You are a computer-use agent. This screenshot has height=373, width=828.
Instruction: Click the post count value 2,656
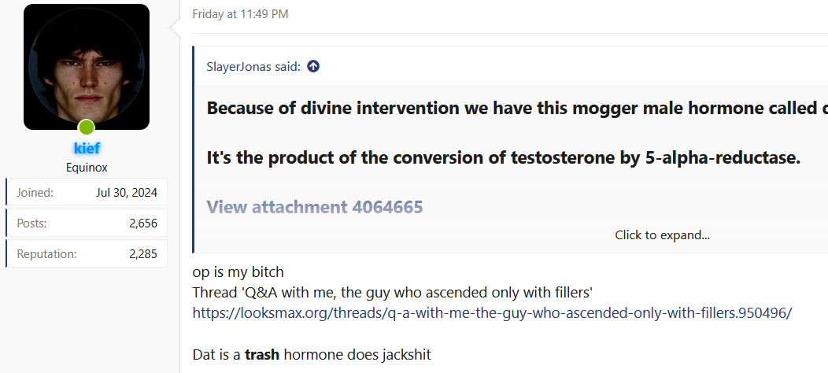pyautogui.click(x=143, y=223)
